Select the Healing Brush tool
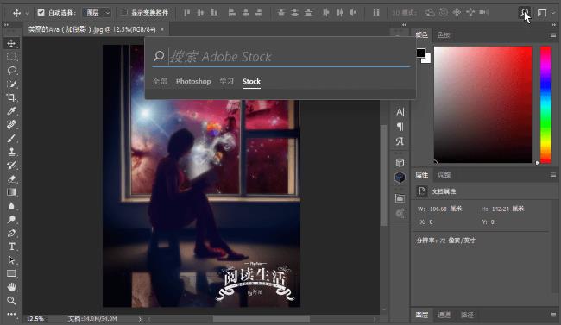 (11, 124)
